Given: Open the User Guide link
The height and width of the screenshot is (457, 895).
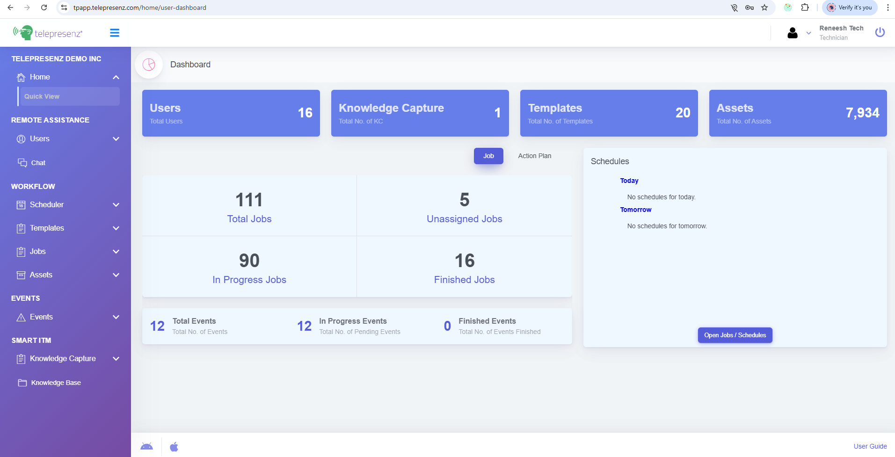Looking at the screenshot, I should (870, 446).
